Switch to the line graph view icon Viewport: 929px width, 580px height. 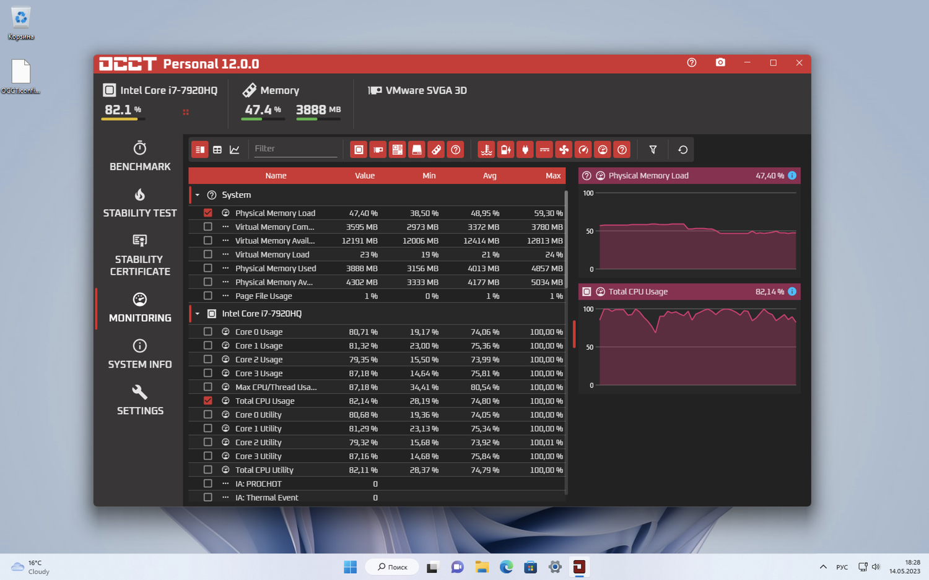pos(235,149)
